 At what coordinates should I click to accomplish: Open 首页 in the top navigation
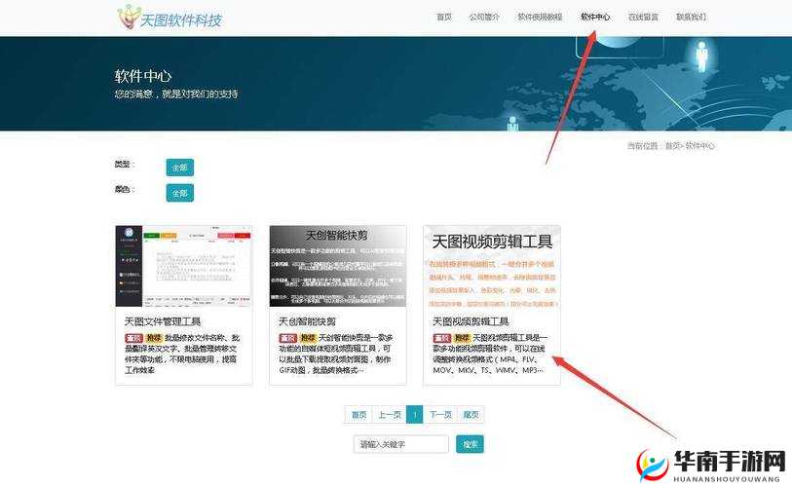(x=444, y=17)
